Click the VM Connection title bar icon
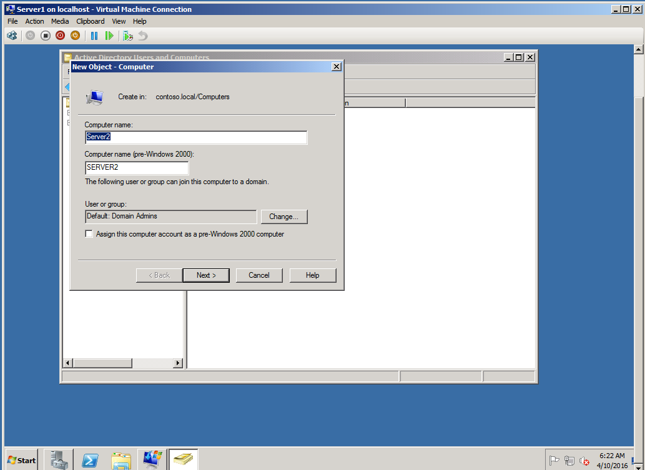The image size is (645, 470). pos(11,9)
